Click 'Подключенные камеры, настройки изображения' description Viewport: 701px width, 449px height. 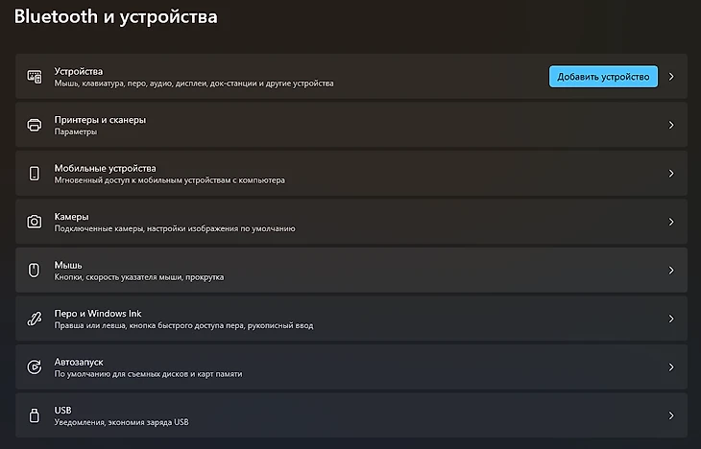pos(175,228)
